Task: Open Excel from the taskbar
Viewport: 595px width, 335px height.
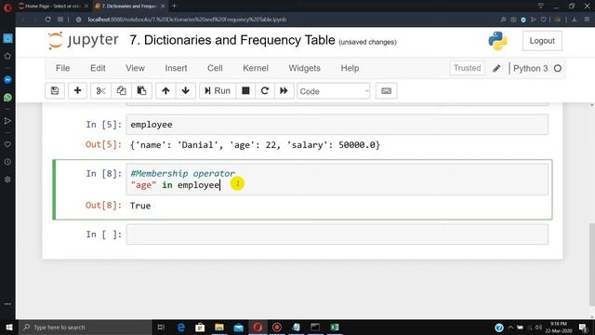Action: [x=335, y=327]
